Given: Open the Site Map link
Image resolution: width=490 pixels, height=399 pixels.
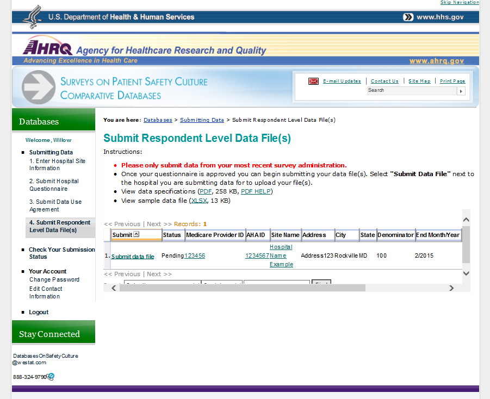Looking at the screenshot, I should [419, 81].
